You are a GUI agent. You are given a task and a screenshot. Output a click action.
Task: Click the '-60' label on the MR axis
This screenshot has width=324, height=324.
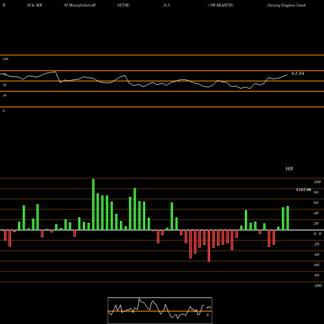pyautogui.click(x=316, y=265)
